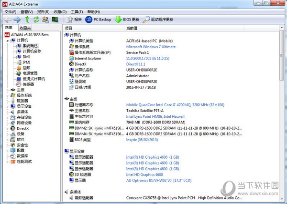
Task: Click the Conexant CX20755 audio adapter row
Action: 155,198
